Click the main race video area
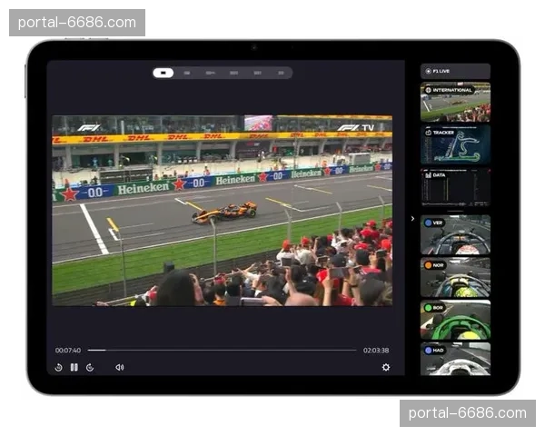Screen dimensions: 545x436 point(222,209)
